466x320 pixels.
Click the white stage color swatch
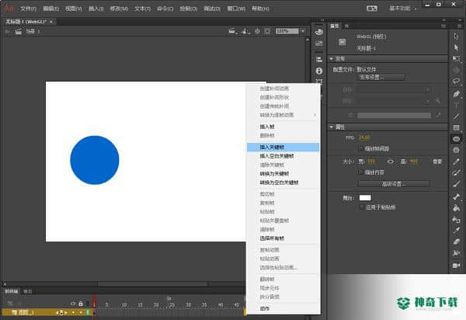tap(365, 198)
